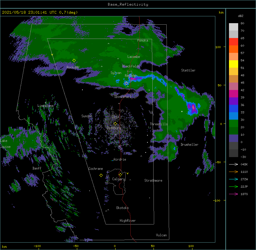
Task: Click the Airdrie town label
Action: tap(120, 159)
